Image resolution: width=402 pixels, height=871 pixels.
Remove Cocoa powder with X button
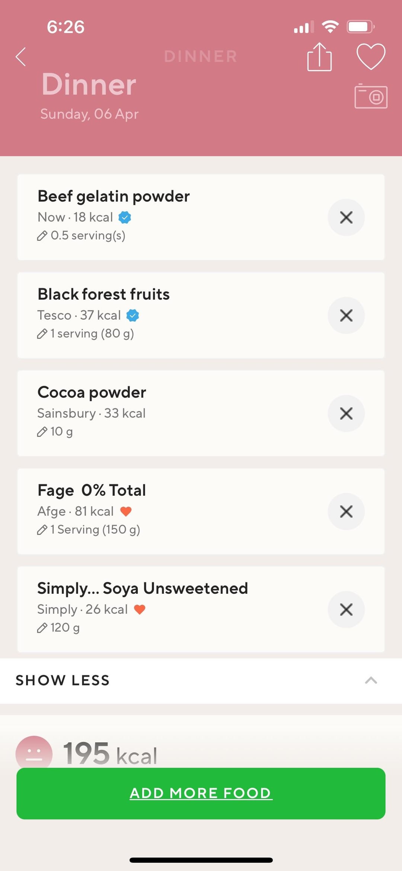pyautogui.click(x=346, y=414)
